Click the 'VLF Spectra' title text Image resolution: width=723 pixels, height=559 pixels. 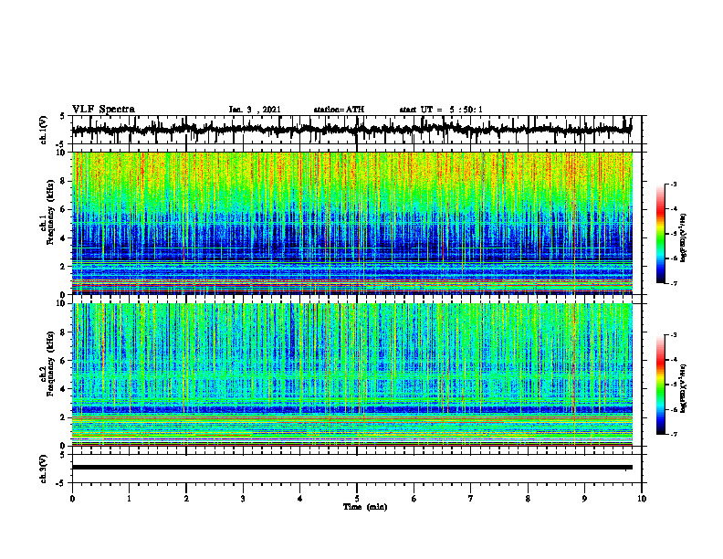coord(103,110)
